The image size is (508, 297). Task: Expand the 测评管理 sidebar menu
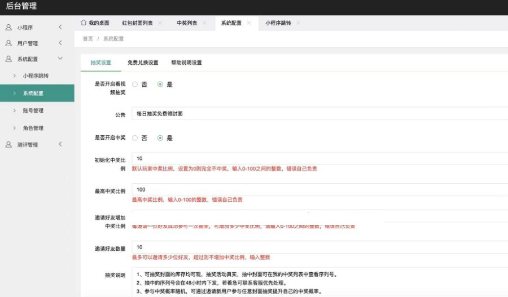coord(60,145)
